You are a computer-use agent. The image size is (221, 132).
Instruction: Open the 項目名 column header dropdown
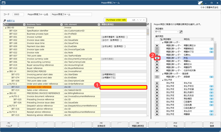click(x=212, y=39)
